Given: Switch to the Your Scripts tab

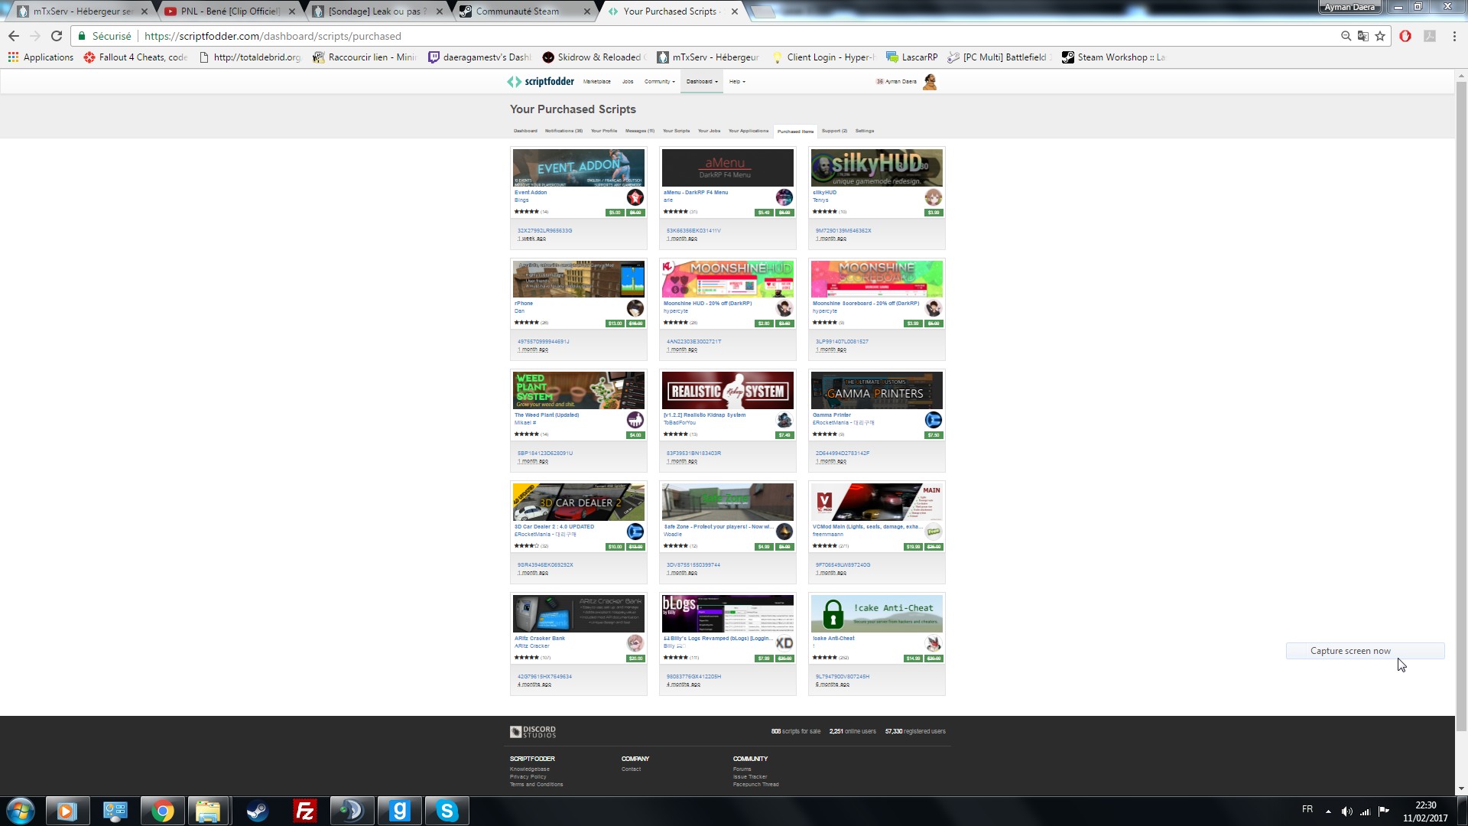Looking at the screenshot, I should point(676,131).
